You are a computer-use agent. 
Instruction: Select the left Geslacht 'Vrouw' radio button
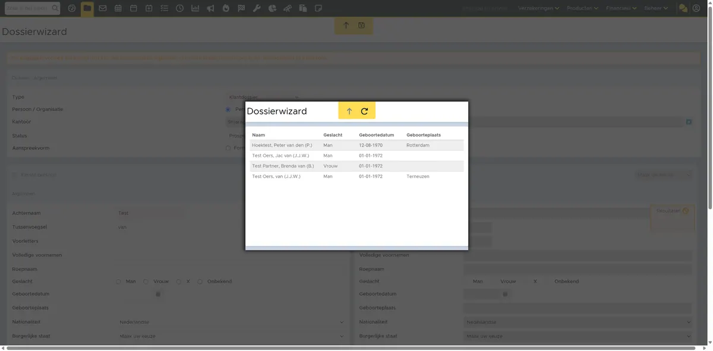pyautogui.click(x=146, y=282)
